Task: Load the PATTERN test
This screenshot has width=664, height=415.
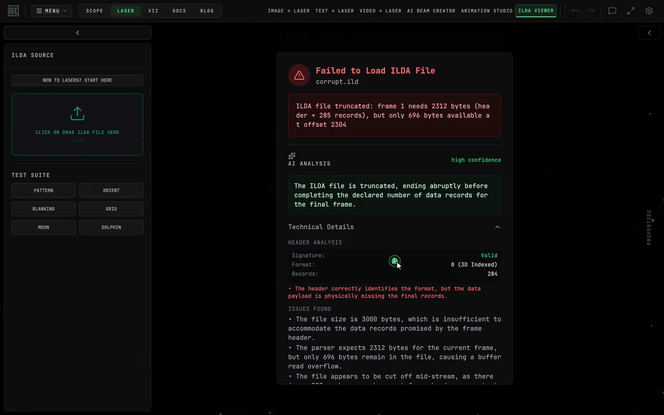Action: 44,190
